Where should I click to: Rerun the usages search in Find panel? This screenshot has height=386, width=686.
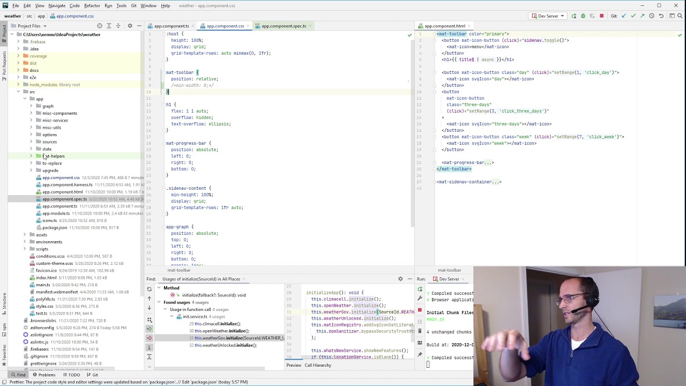pos(150,289)
